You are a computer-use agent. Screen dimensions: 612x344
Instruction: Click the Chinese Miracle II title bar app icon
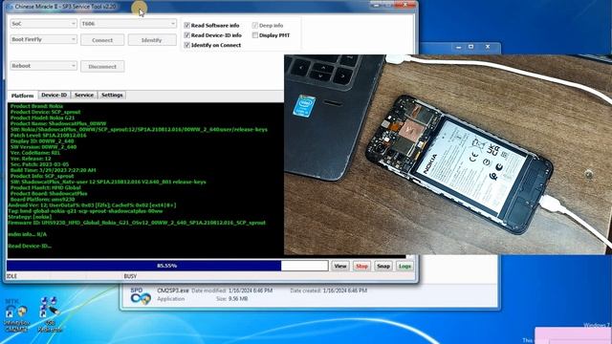(10, 7)
